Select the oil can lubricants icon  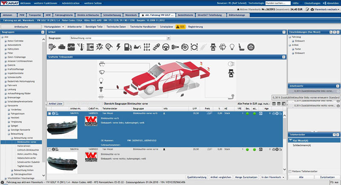click(x=137, y=47)
